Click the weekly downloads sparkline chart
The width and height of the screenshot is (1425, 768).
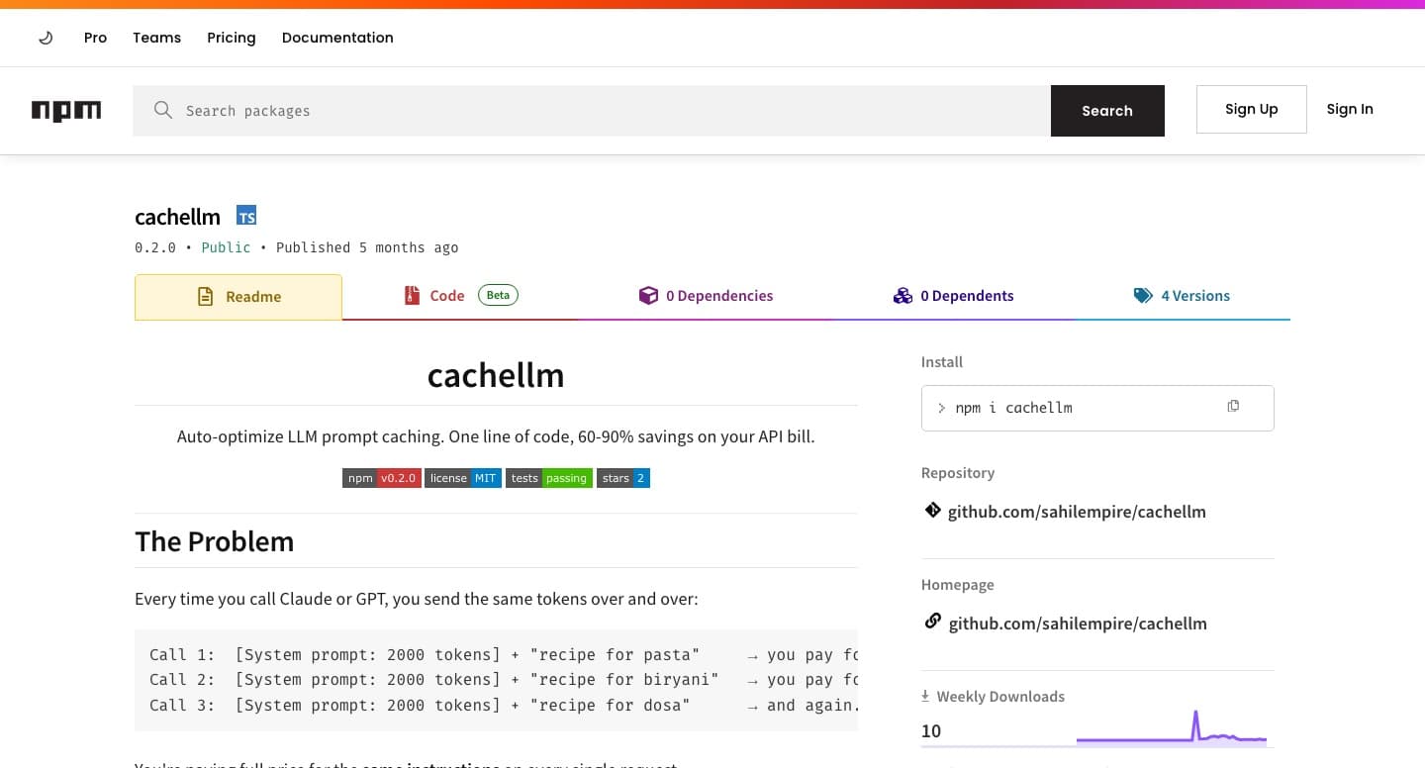tap(1172, 728)
